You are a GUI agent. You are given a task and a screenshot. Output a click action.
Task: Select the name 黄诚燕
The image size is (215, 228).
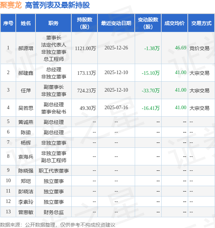25,122
